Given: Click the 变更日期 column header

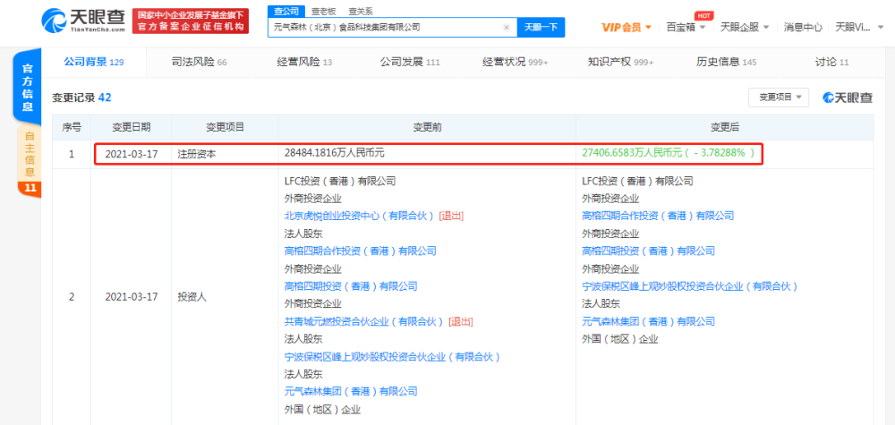Looking at the screenshot, I should click(131, 127).
